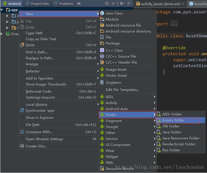Choose Res Folder from the folder list

coord(171,150)
